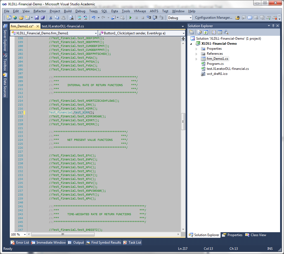Click the Step Over debug icon

point(155,18)
